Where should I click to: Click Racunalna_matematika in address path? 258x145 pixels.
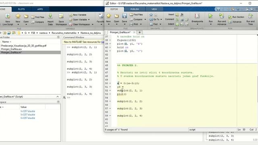[x=64, y=33]
